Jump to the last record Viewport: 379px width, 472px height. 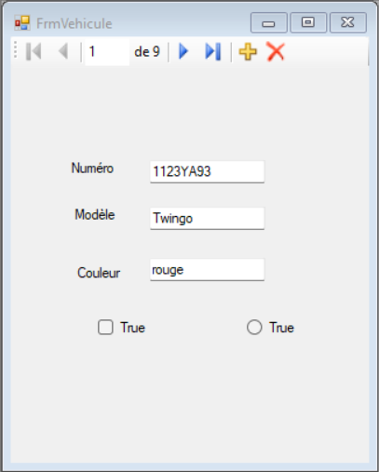[213, 51]
